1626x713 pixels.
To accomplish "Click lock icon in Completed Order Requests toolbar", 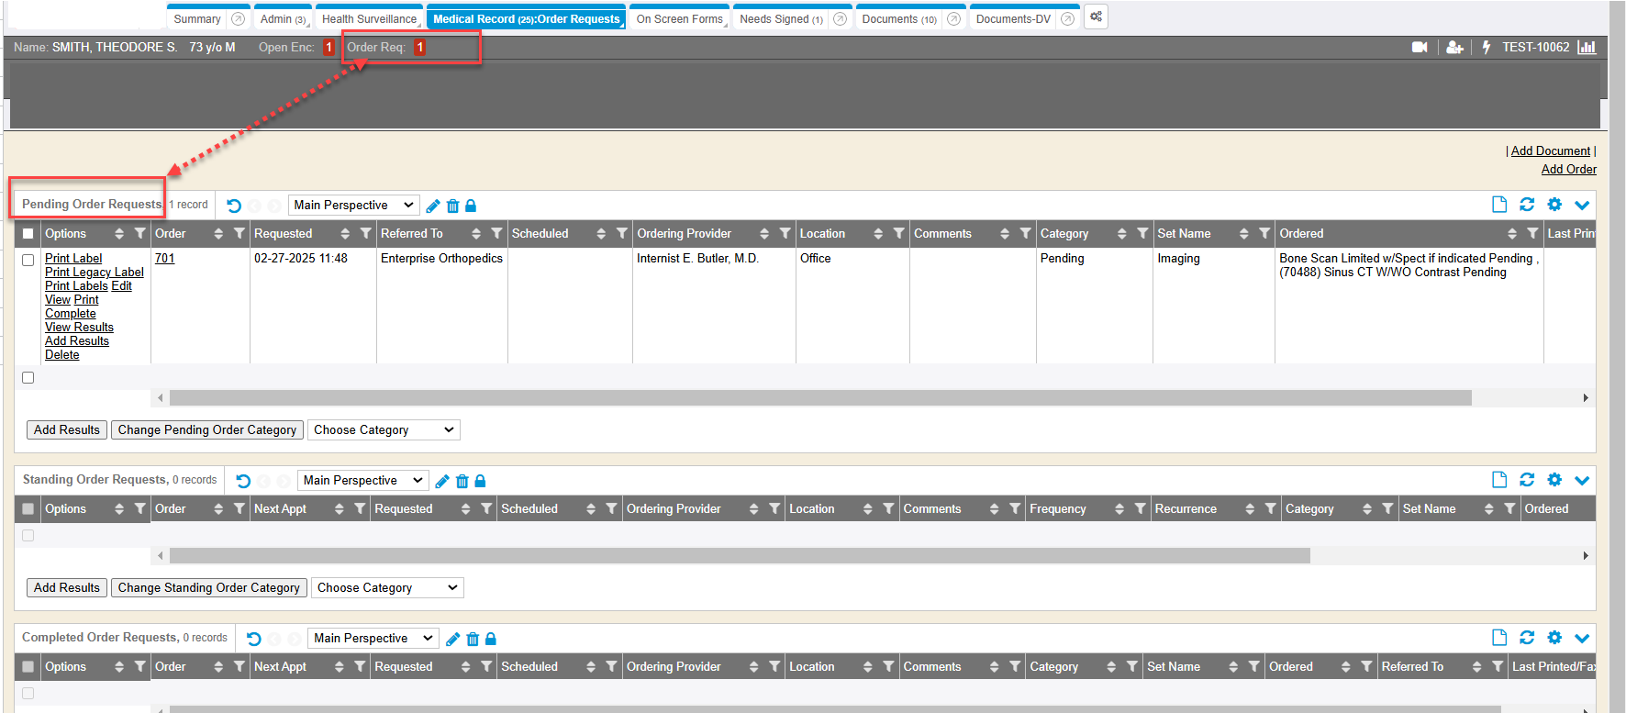I will click(x=491, y=639).
